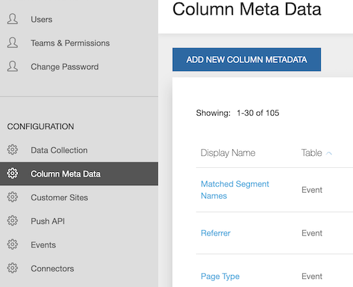The height and width of the screenshot is (287, 353).
Task: Open Matched Segment Names link
Action: click(x=235, y=190)
